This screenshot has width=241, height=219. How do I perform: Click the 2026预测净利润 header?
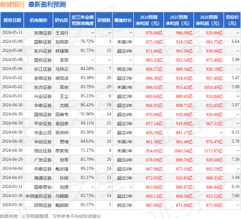tap(209, 20)
